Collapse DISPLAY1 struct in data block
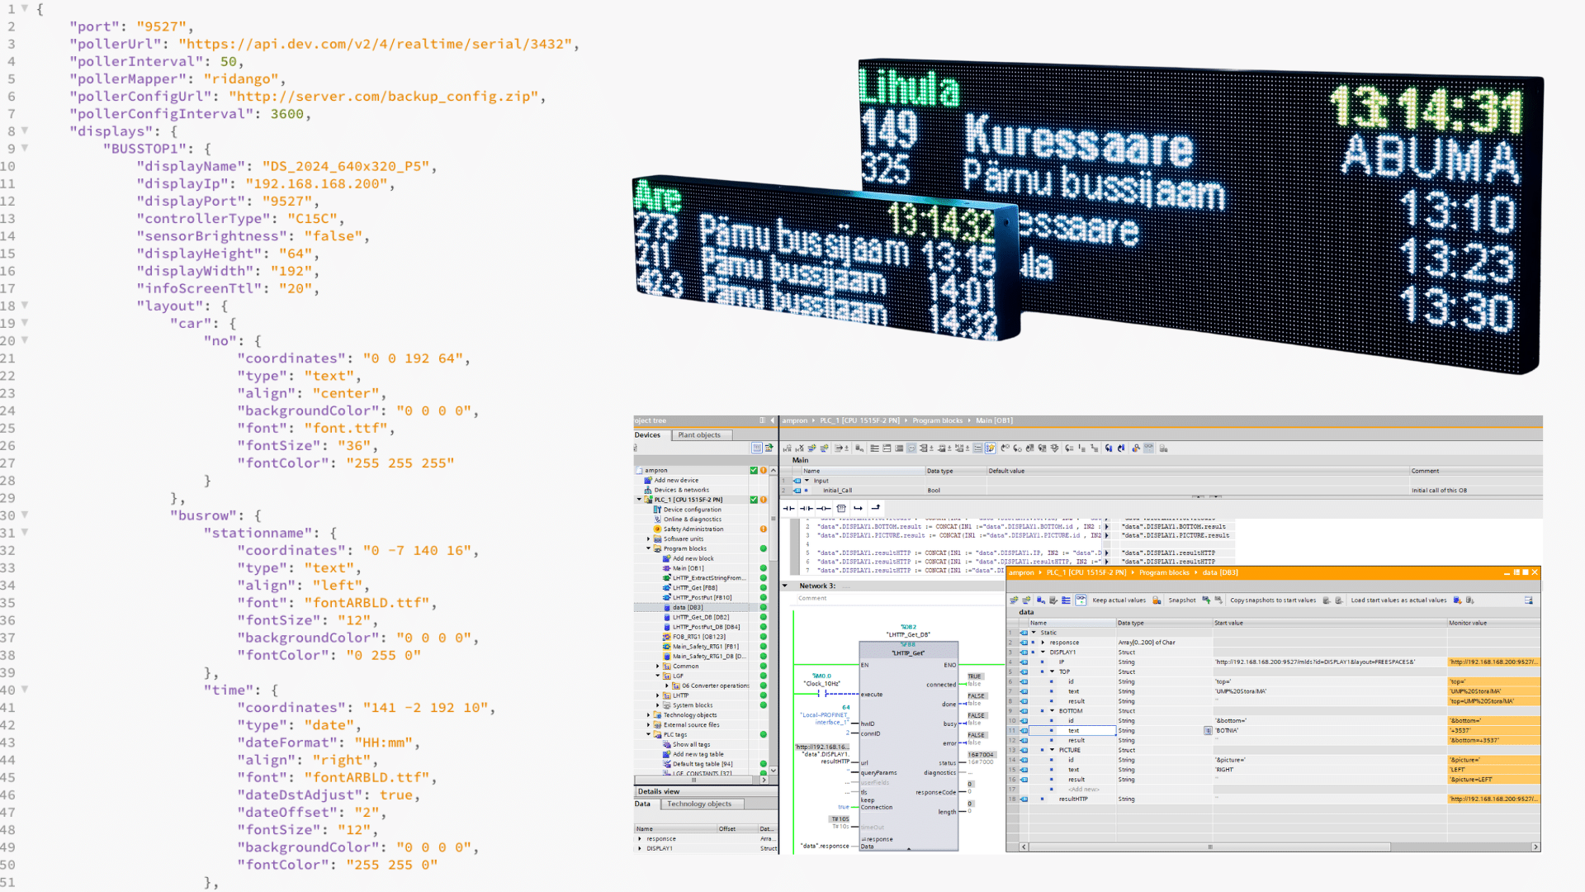This screenshot has width=1585, height=892. pyautogui.click(x=1043, y=652)
